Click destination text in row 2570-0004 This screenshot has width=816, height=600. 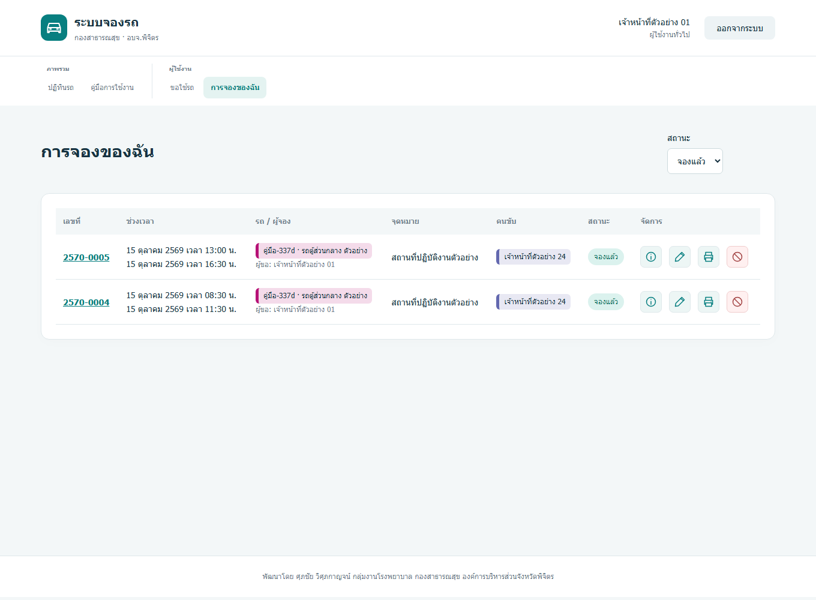coord(434,302)
